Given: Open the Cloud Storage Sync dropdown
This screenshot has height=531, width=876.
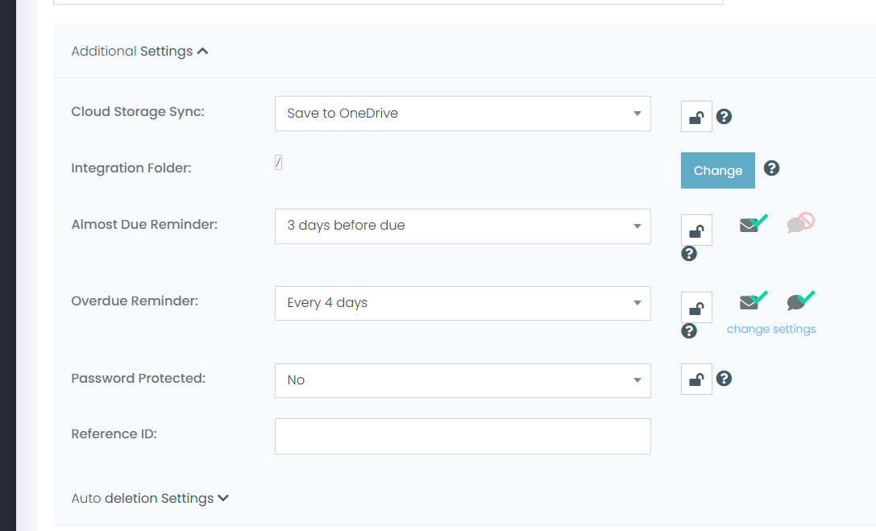Looking at the screenshot, I should tap(462, 114).
